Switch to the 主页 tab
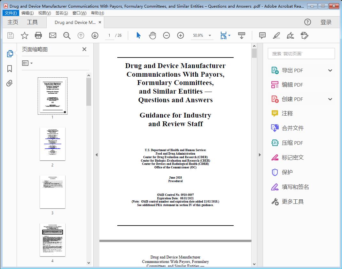Viewport: 342px width, 269px height. pyautogui.click(x=13, y=22)
